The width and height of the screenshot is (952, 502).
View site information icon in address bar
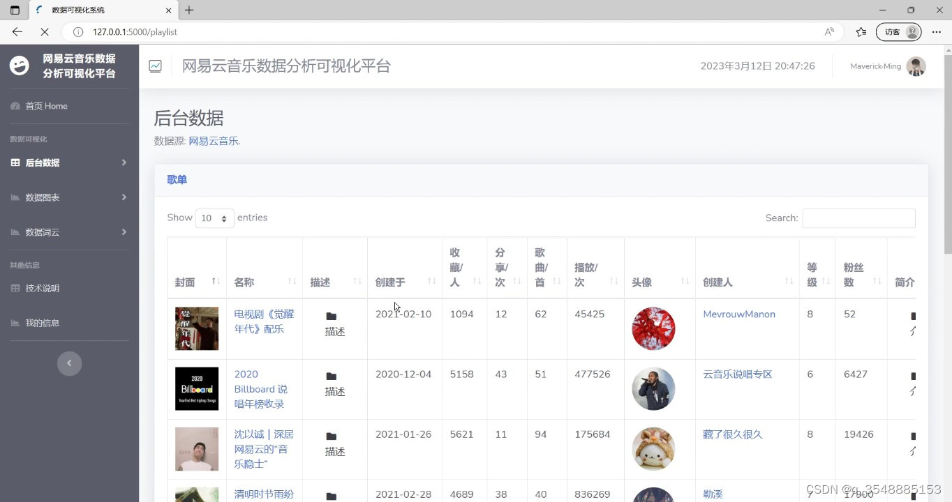pyautogui.click(x=78, y=32)
